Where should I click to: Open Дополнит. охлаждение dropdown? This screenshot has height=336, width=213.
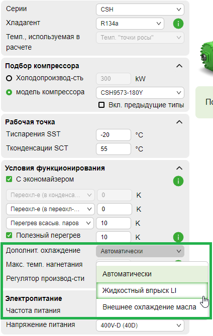pos(140,251)
